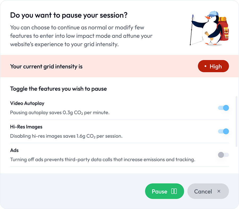Click the 'Your current grid intensity is' banner
The image size is (239, 209).
click(119, 66)
